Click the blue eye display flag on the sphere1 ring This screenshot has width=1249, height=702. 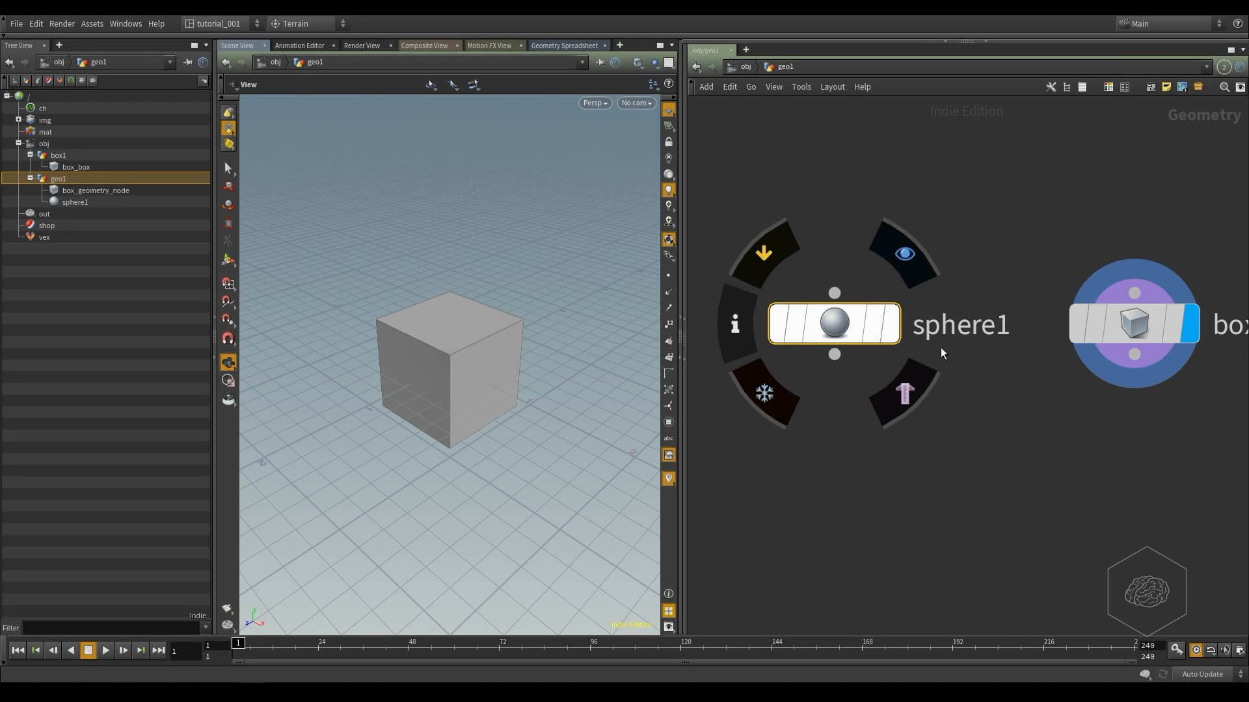coord(905,253)
